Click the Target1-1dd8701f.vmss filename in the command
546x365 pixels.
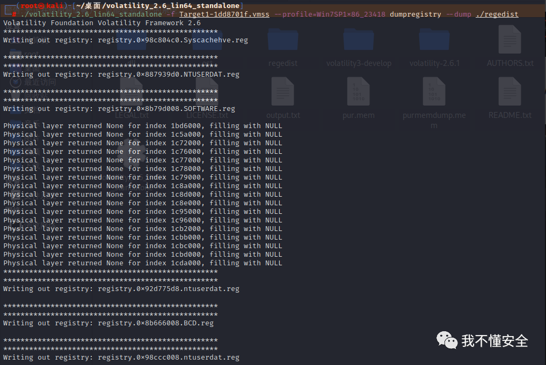[224, 14]
